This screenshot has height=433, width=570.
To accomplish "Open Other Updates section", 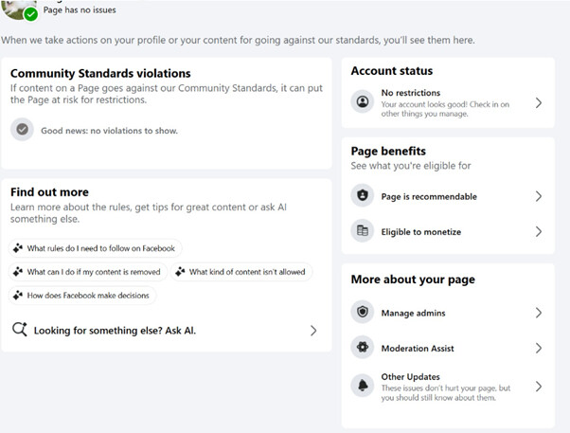I will [448, 387].
